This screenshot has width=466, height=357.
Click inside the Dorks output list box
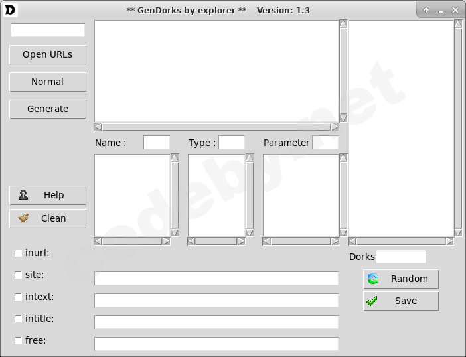point(401,128)
